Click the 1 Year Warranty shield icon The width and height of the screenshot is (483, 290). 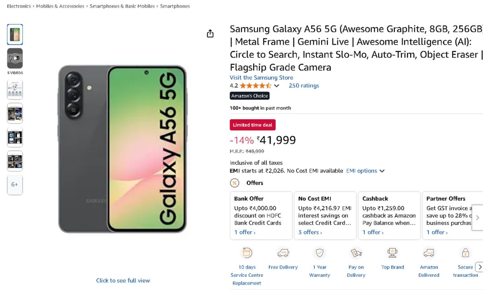tap(320, 253)
